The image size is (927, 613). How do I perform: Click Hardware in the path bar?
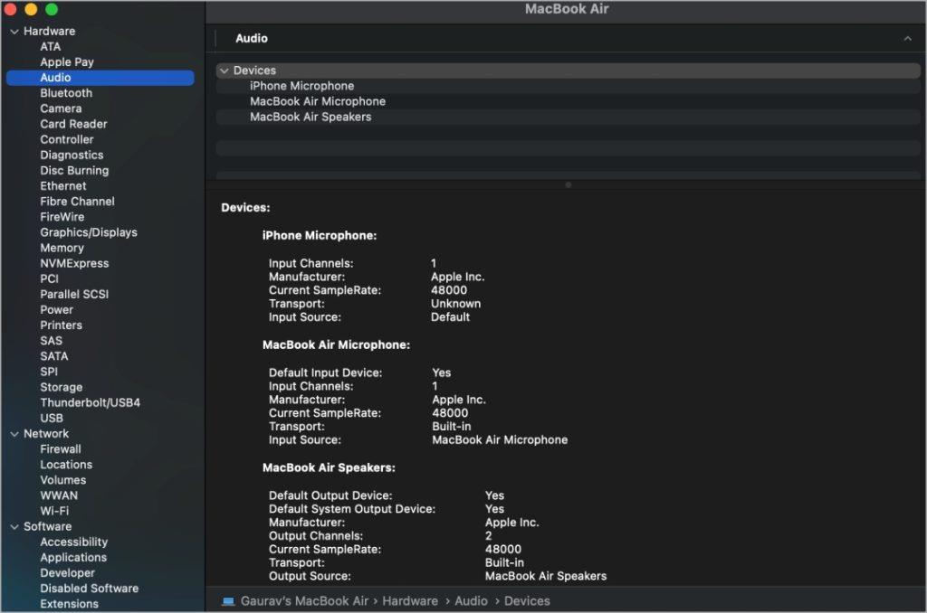pyautogui.click(x=410, y=601)
